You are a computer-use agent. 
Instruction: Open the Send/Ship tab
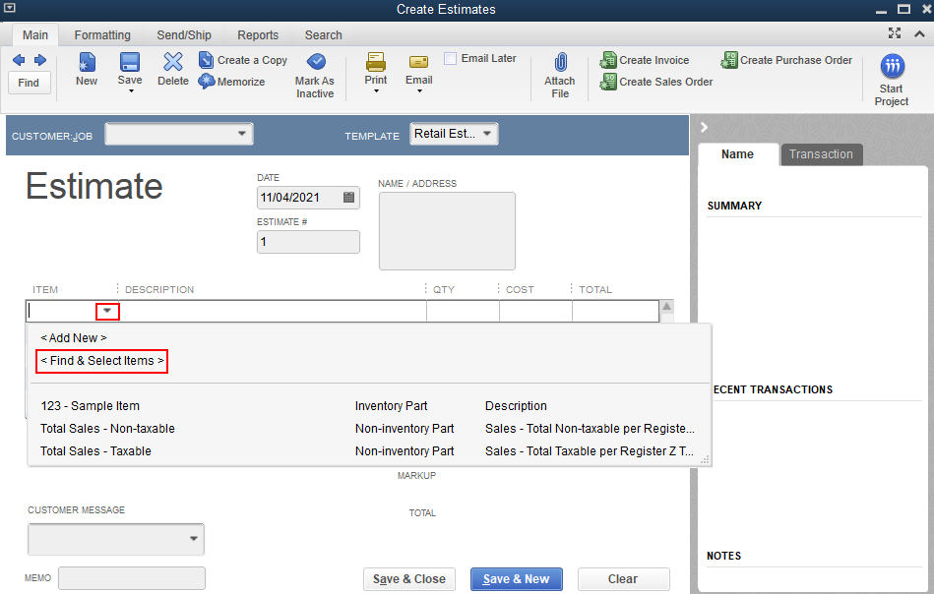[x=184, y=35]
